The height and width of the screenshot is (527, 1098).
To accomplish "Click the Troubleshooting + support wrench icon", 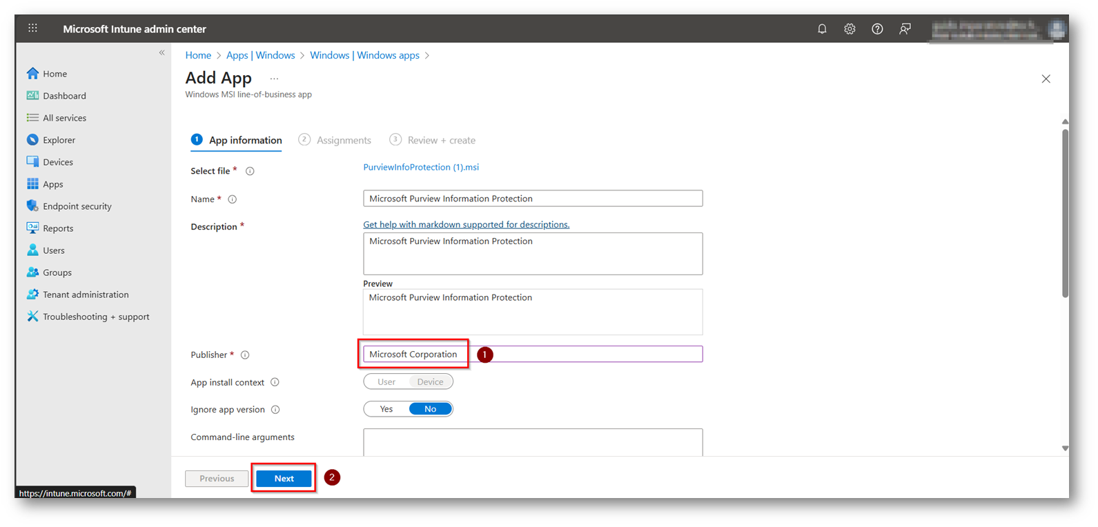I will click(x=32, y=316).
